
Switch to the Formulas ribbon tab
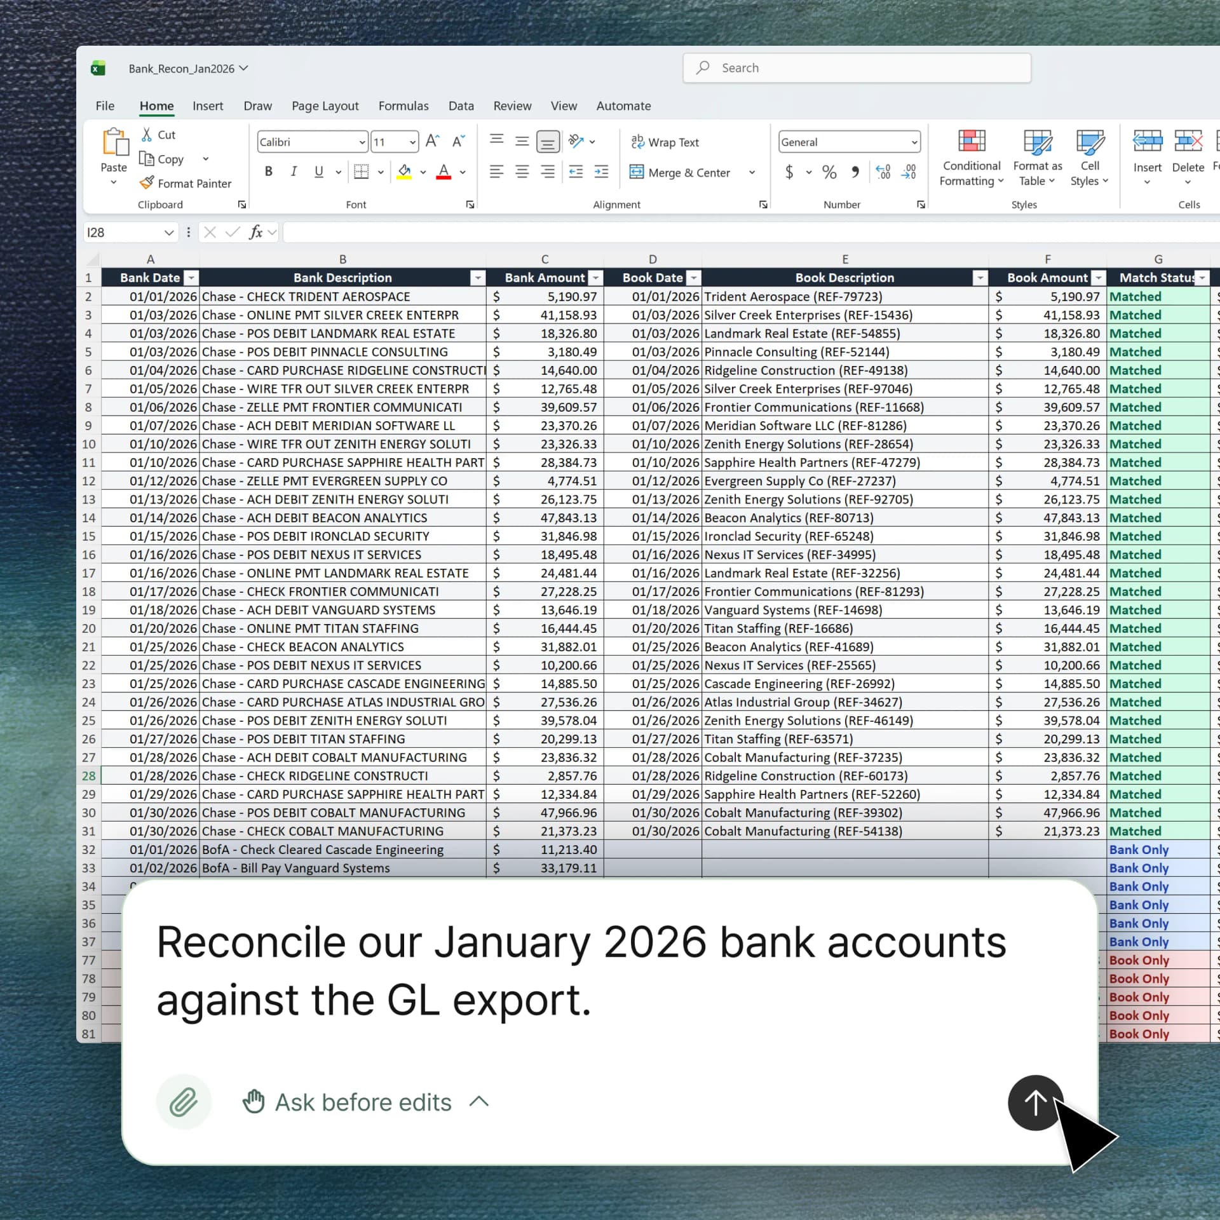(403, 106)
